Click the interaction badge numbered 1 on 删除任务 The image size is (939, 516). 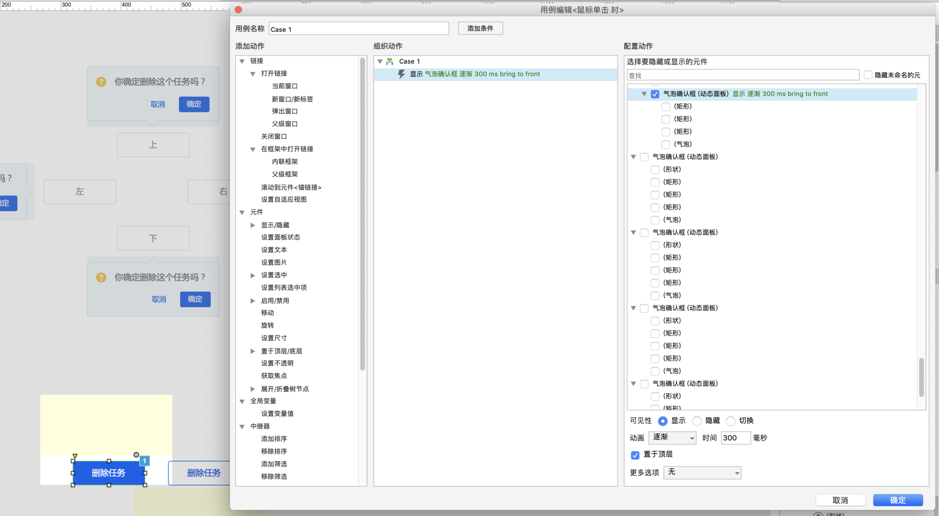click(x=145, y=461)
